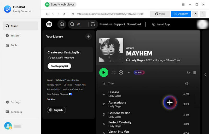
Task: Open the Premium link
Action: coord(106,24)
